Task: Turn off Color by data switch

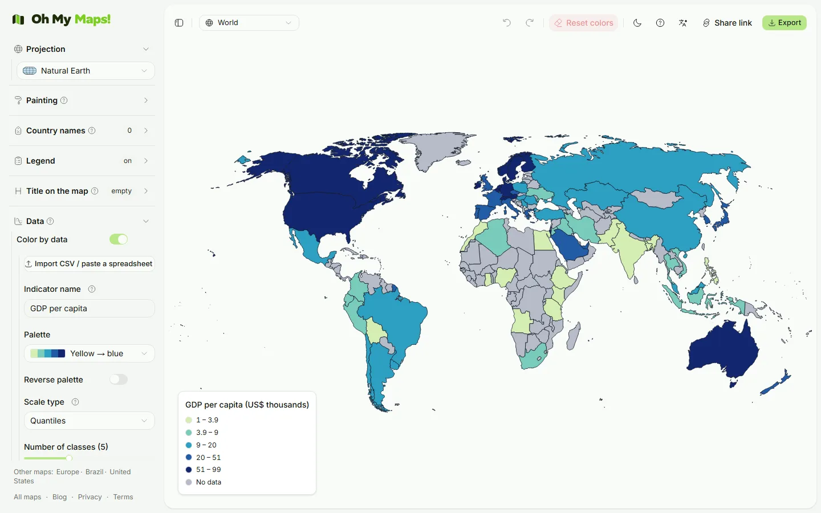Action: [119, 239]
